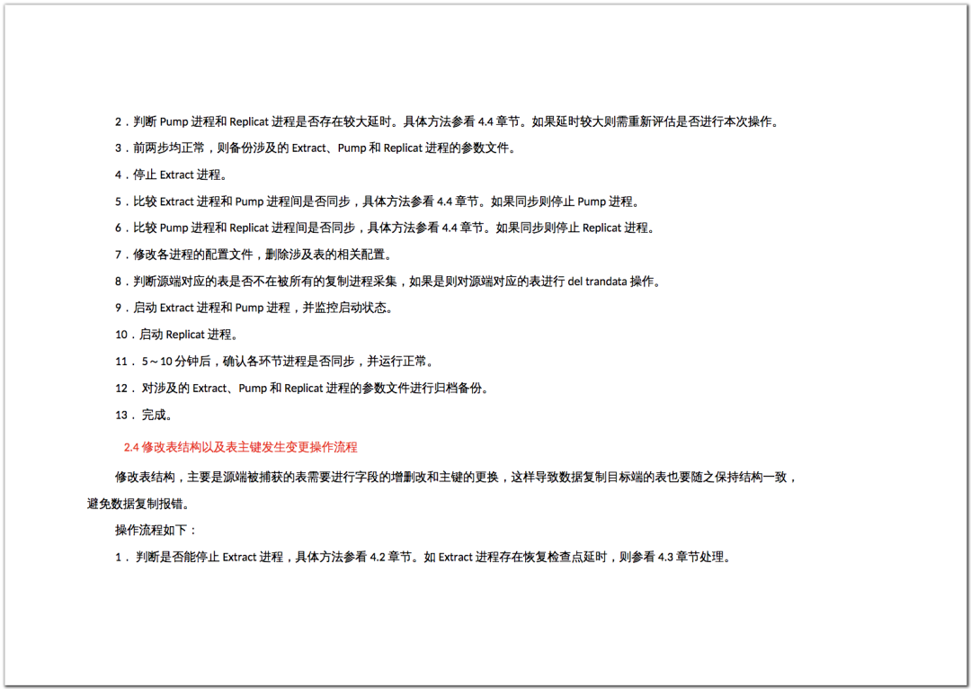The height and width of the screenshot is (689, 971).
Task: Click the red heading '2.4 修改表结构以及表主键发生变更操作流程'
Action: [x=240, y=447]
